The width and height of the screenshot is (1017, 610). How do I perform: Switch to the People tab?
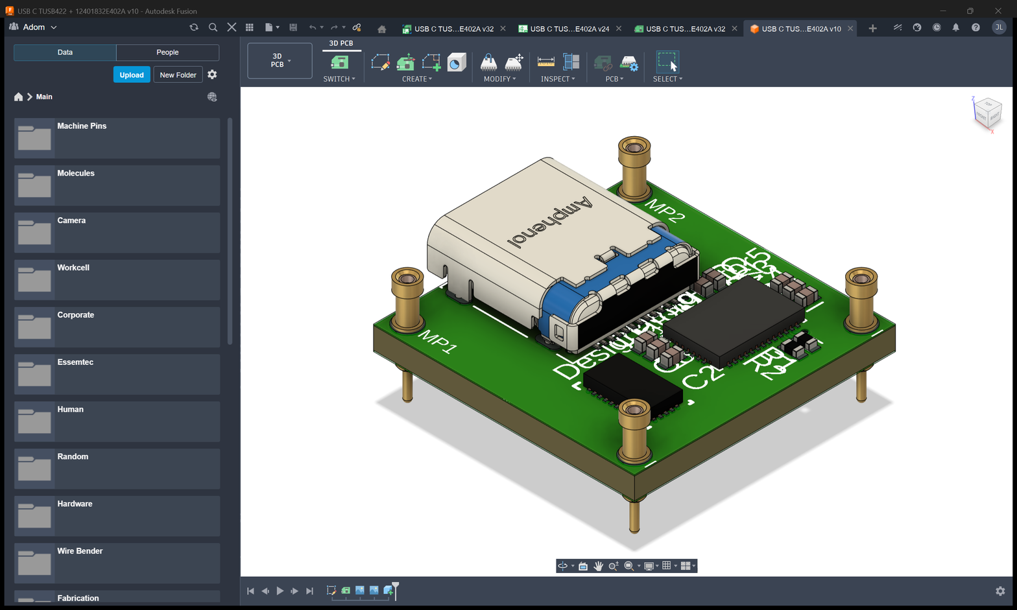(x=167, y=53)
